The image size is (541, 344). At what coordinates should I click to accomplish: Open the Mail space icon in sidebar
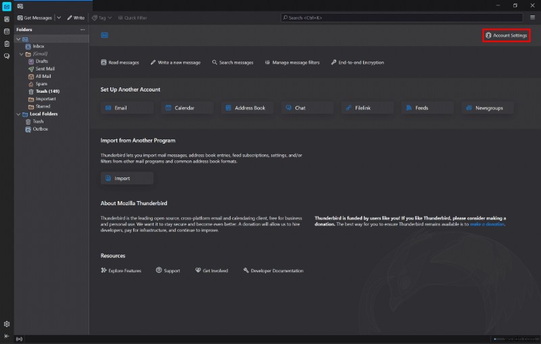point(7,6)
